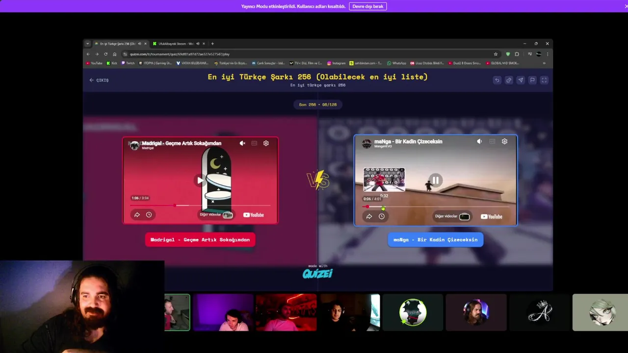Mute the maNga video
Image resolution: width=628 pixels, height=353 pixels.
point(479,141)
